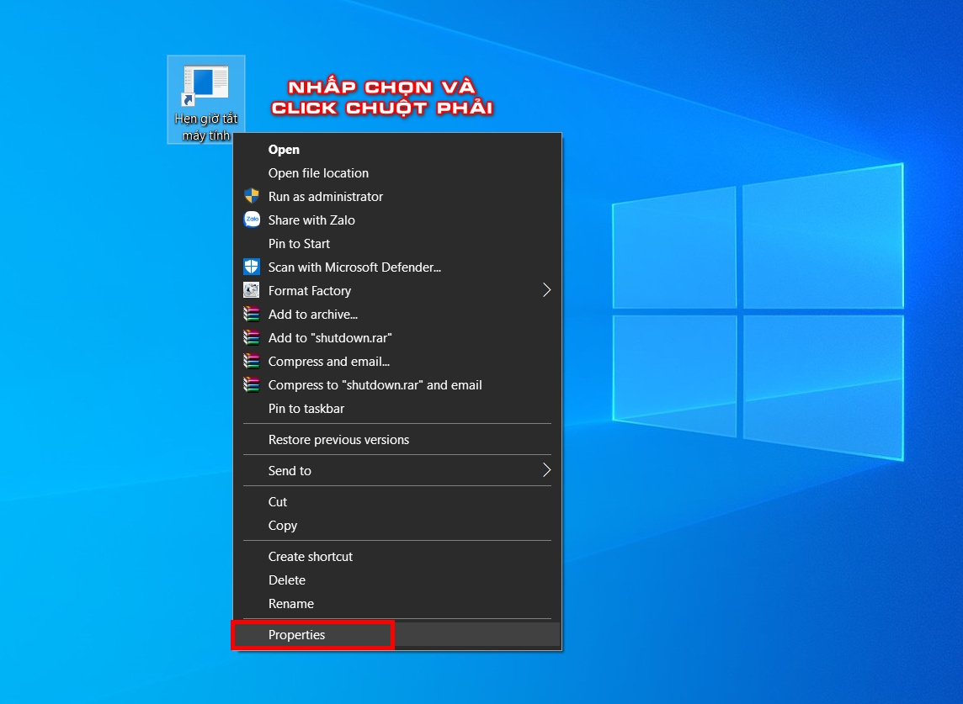Select Cut in the context menu
963x704 pixels.
pos(397,502)
